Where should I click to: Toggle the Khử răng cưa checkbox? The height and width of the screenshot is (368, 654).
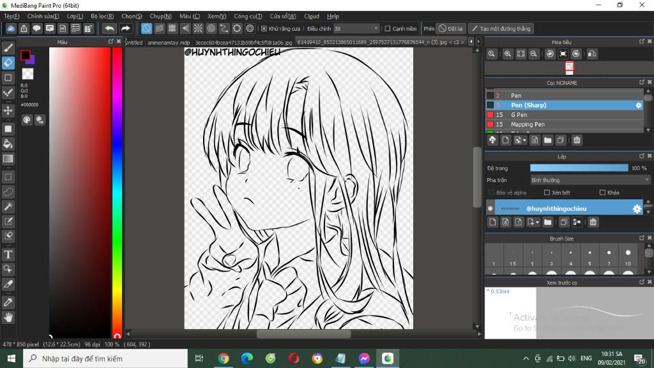[264, 29]
